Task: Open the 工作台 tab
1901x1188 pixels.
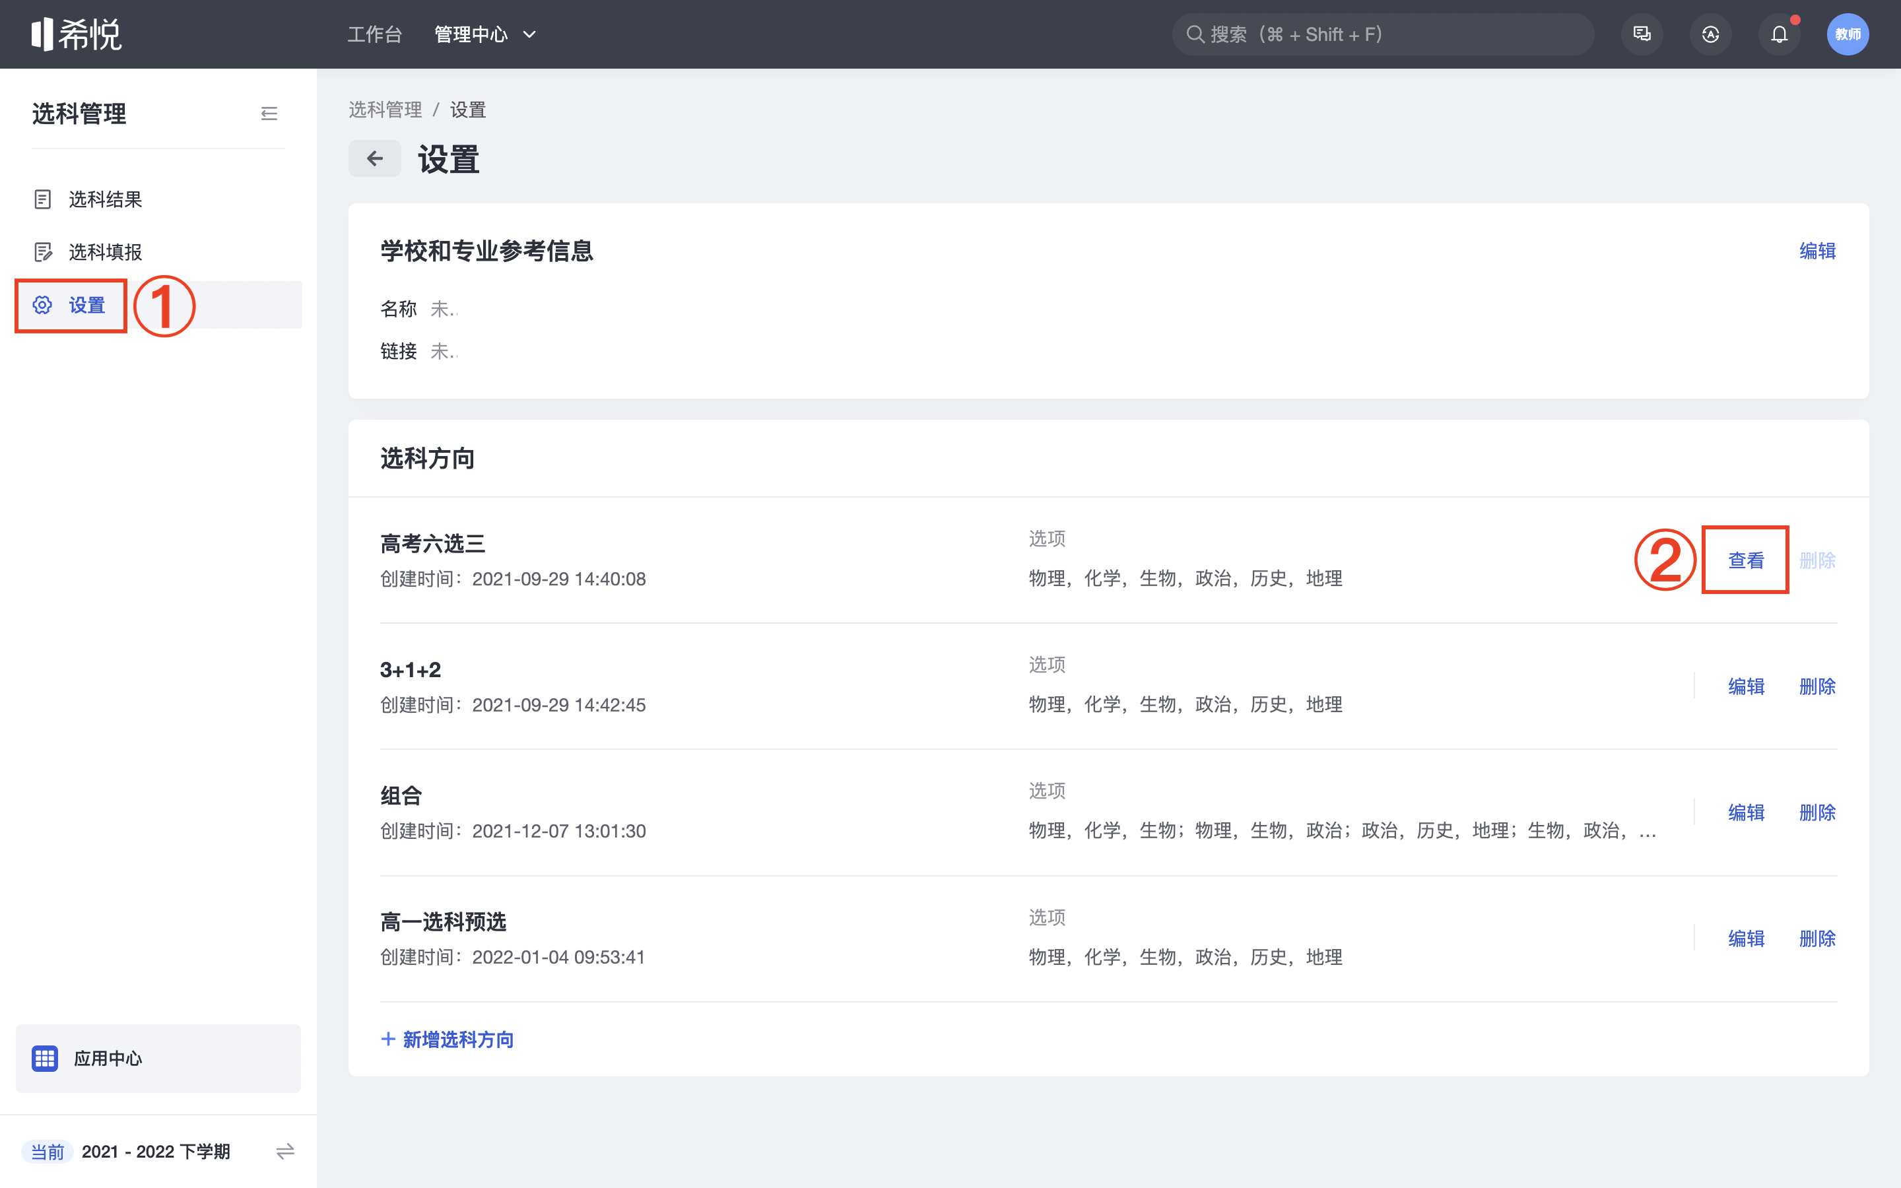Action: coord(375,34)
